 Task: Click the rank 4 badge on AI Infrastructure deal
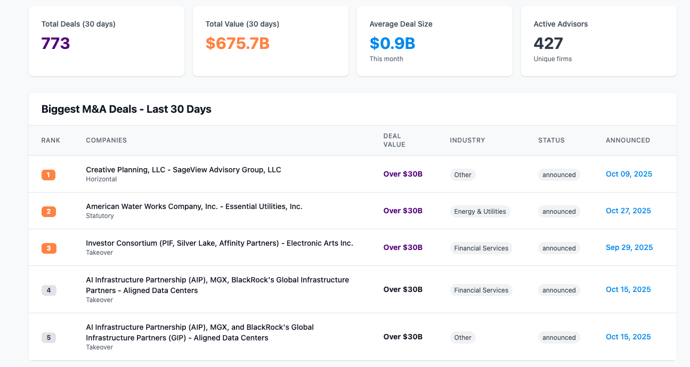click(48, 290)
